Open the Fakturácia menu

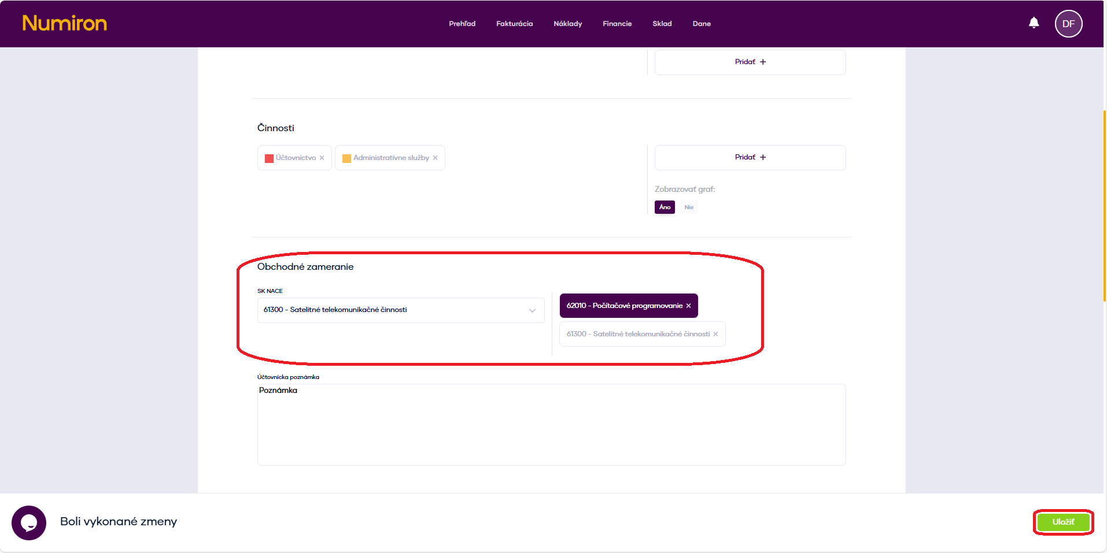point(514,24)
